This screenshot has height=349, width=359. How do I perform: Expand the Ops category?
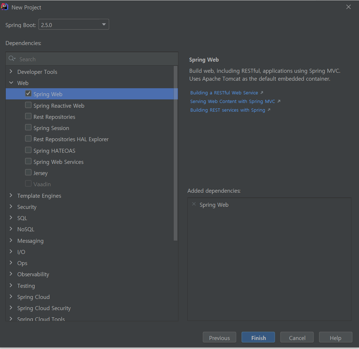pyautogui.click(x=11, y=263)
